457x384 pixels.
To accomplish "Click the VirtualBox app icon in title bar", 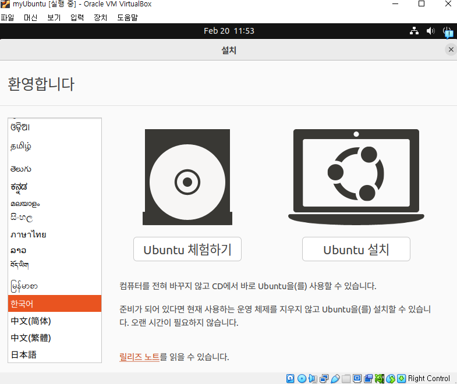I will click(x=5, y=4).
